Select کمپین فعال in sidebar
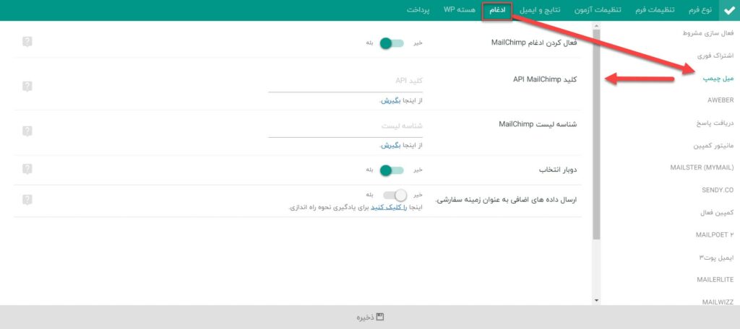Viewport: 740px width, 329px height. 717,213
